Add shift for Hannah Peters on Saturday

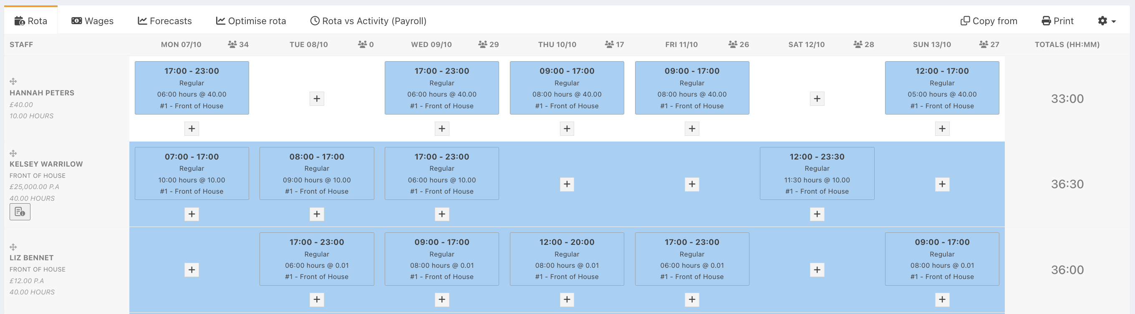[x=817, y=99]
